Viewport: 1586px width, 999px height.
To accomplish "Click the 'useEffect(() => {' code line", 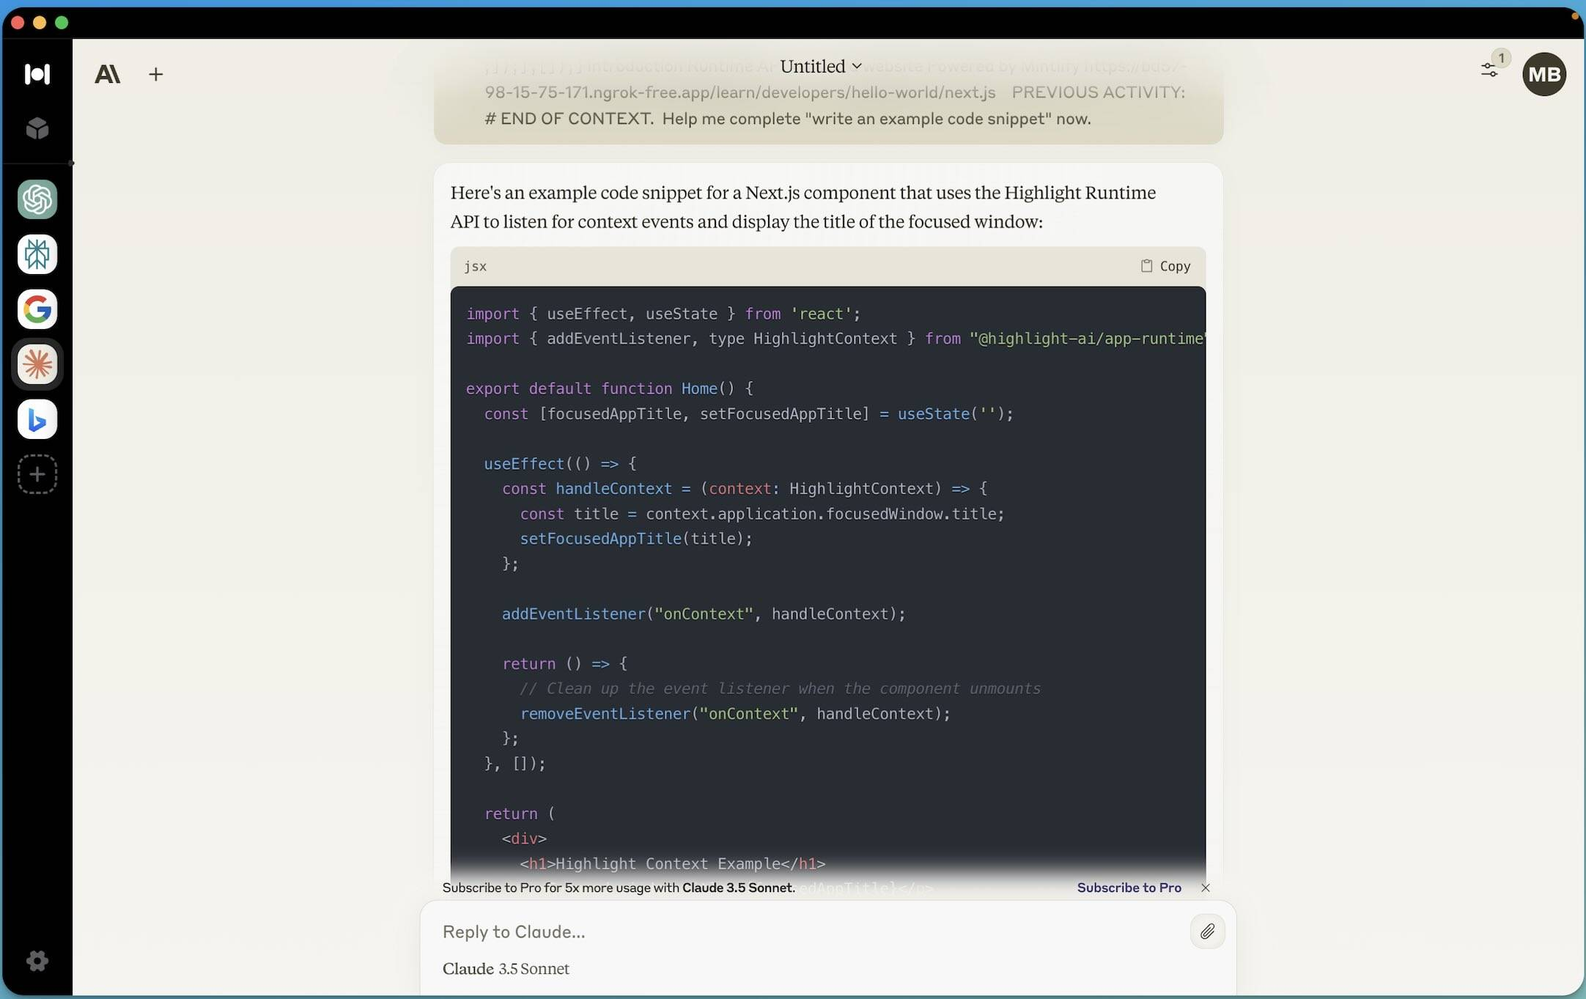I will point(560,463).
